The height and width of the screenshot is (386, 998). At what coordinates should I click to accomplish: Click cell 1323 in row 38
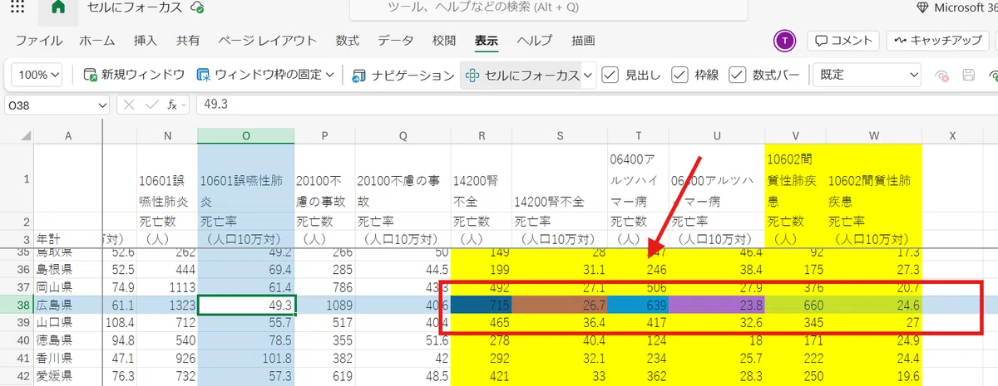[x=167, y=305]
